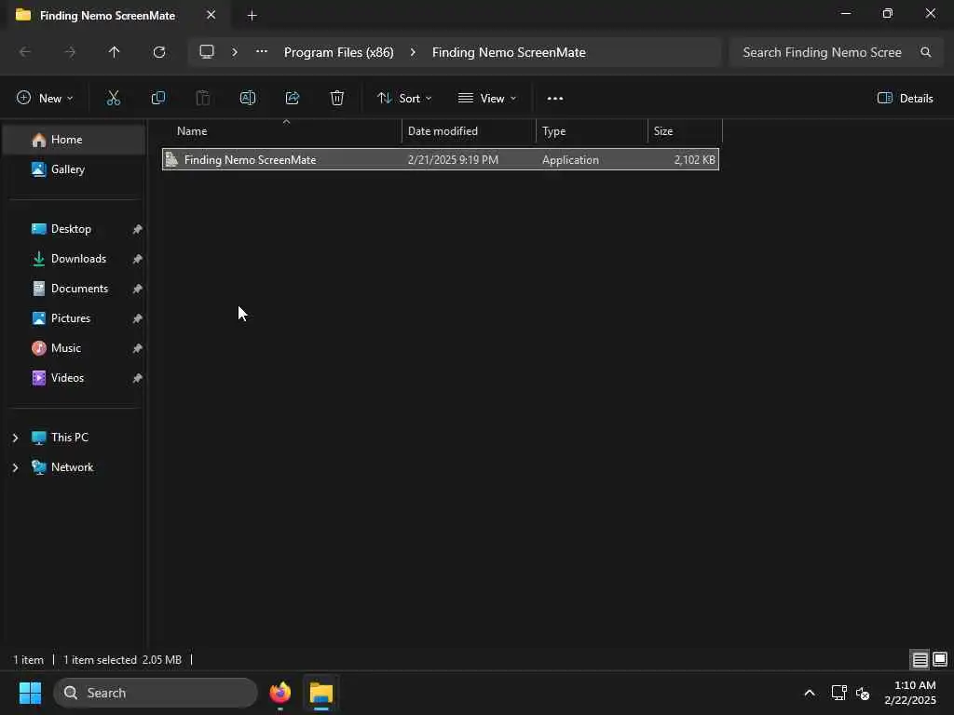Image resolution: width=954 pixels, height=715 pixels.
Task: Click pin icon beside Videos
Action: pyautogui.click(x=138, y=378)
